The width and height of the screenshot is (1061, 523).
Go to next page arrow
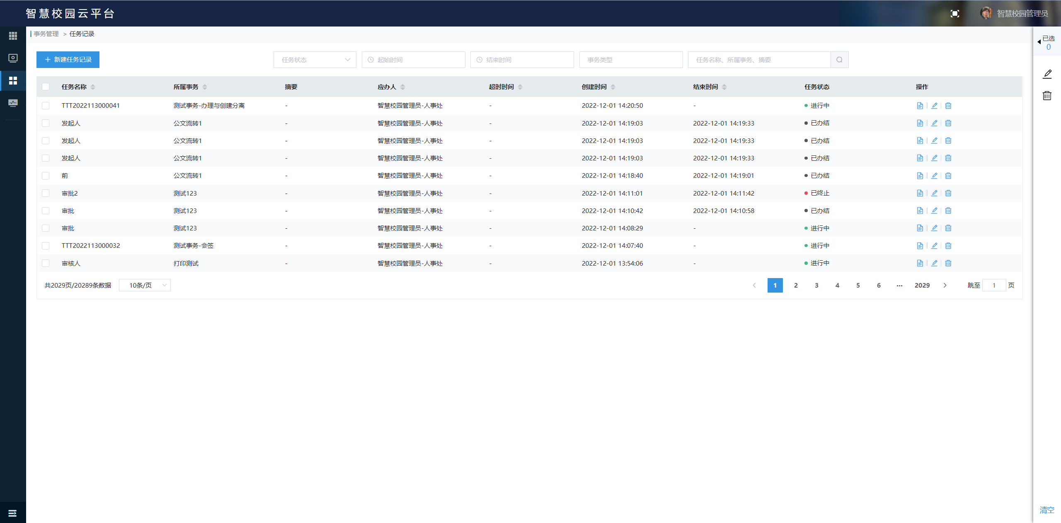(x=945, y=285)
